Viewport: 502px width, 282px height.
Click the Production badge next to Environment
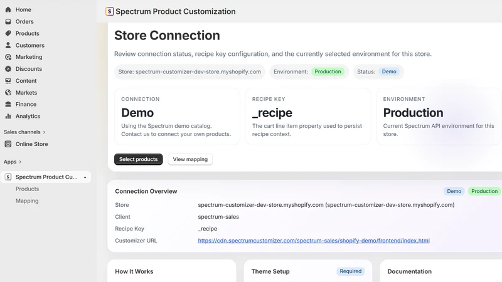[328, 71]
